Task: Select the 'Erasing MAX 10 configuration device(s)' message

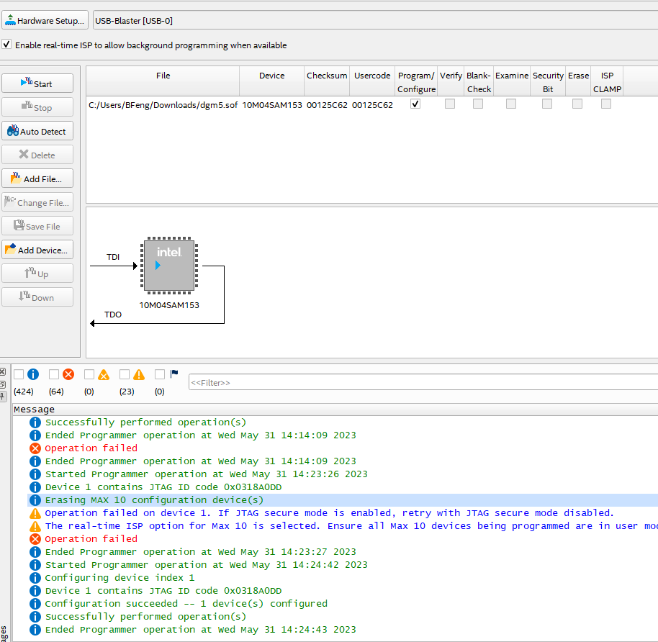Action: [154, 500]
